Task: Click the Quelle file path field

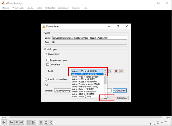Action: (90, 38)
